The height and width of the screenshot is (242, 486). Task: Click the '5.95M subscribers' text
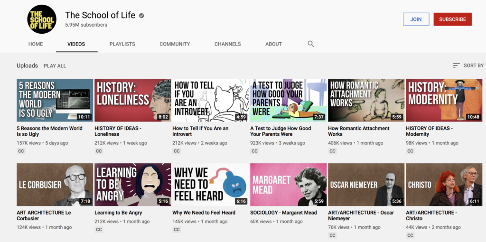(x=86, y=25)
